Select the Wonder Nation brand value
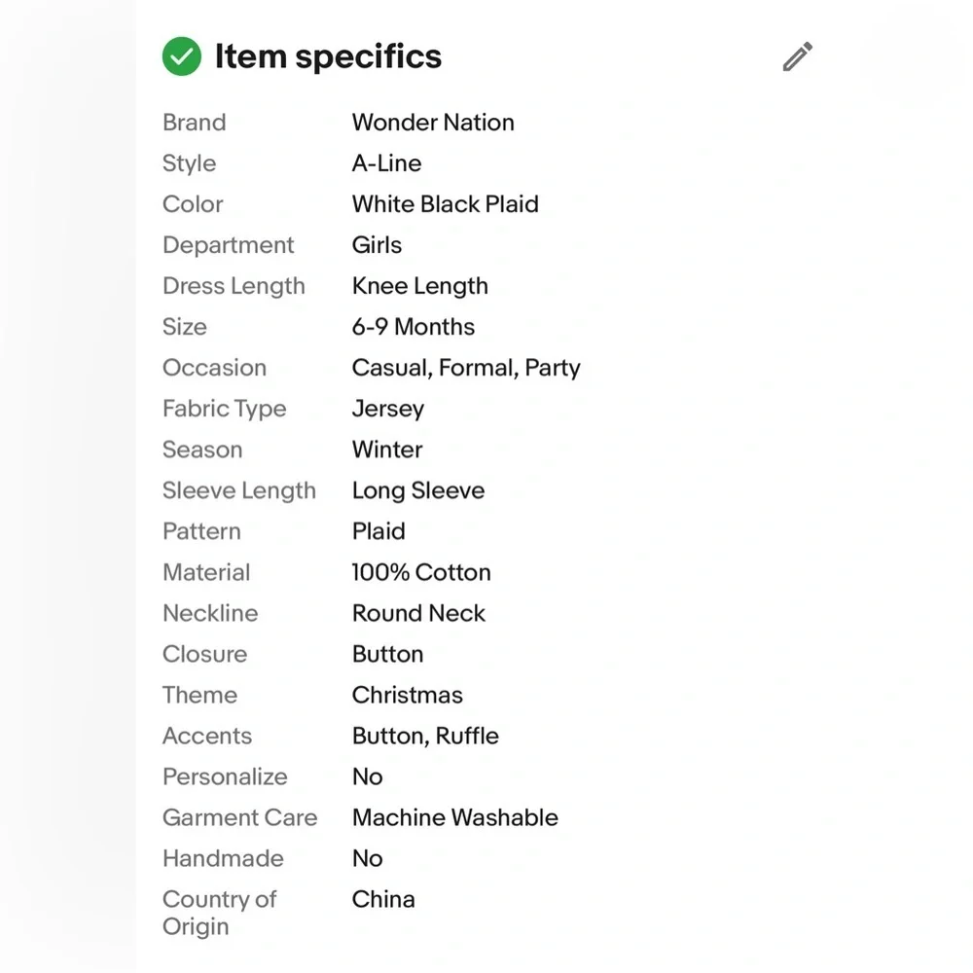This screenshot has height=973, width=973. click(x=433, y=123)
